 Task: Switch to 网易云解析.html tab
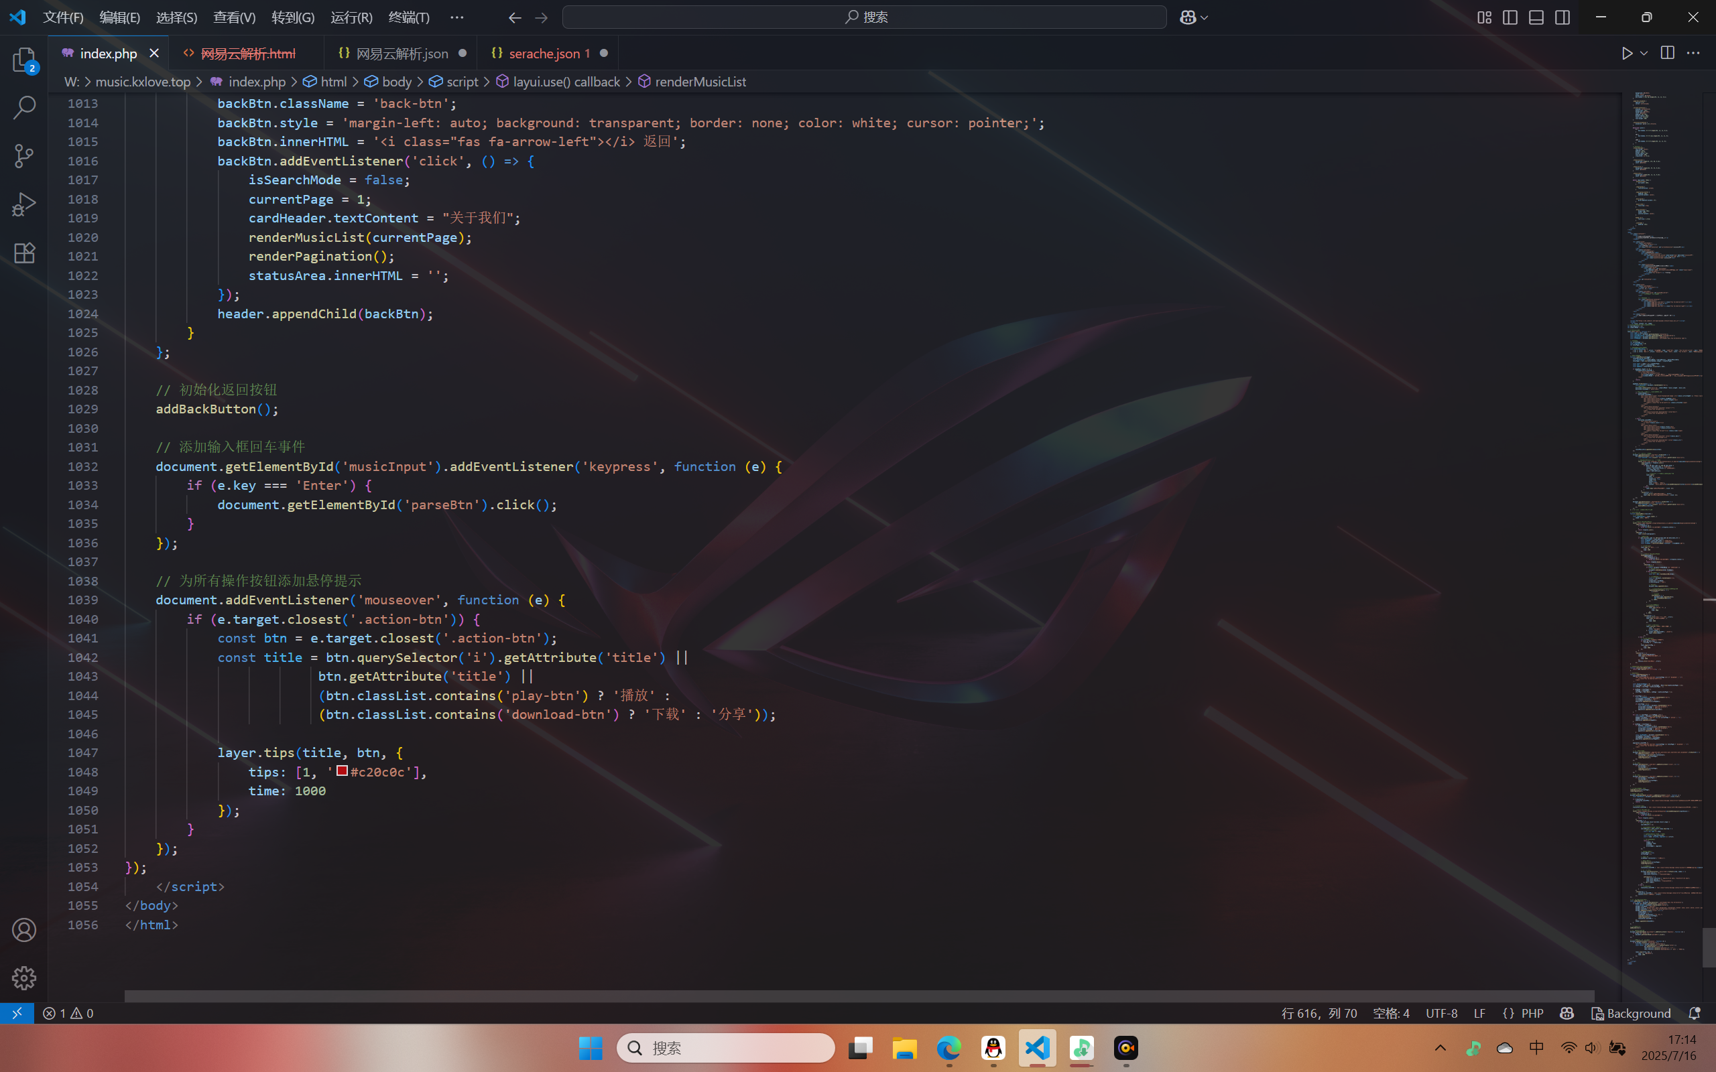point(247,53)
